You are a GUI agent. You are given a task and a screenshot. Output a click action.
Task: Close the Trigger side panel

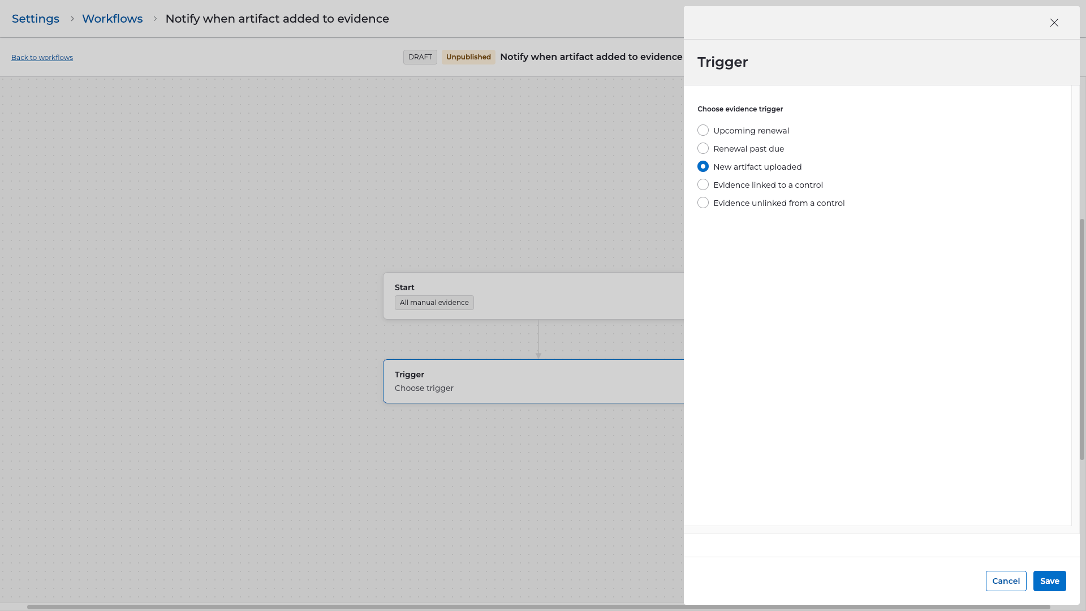point(1054,23)
